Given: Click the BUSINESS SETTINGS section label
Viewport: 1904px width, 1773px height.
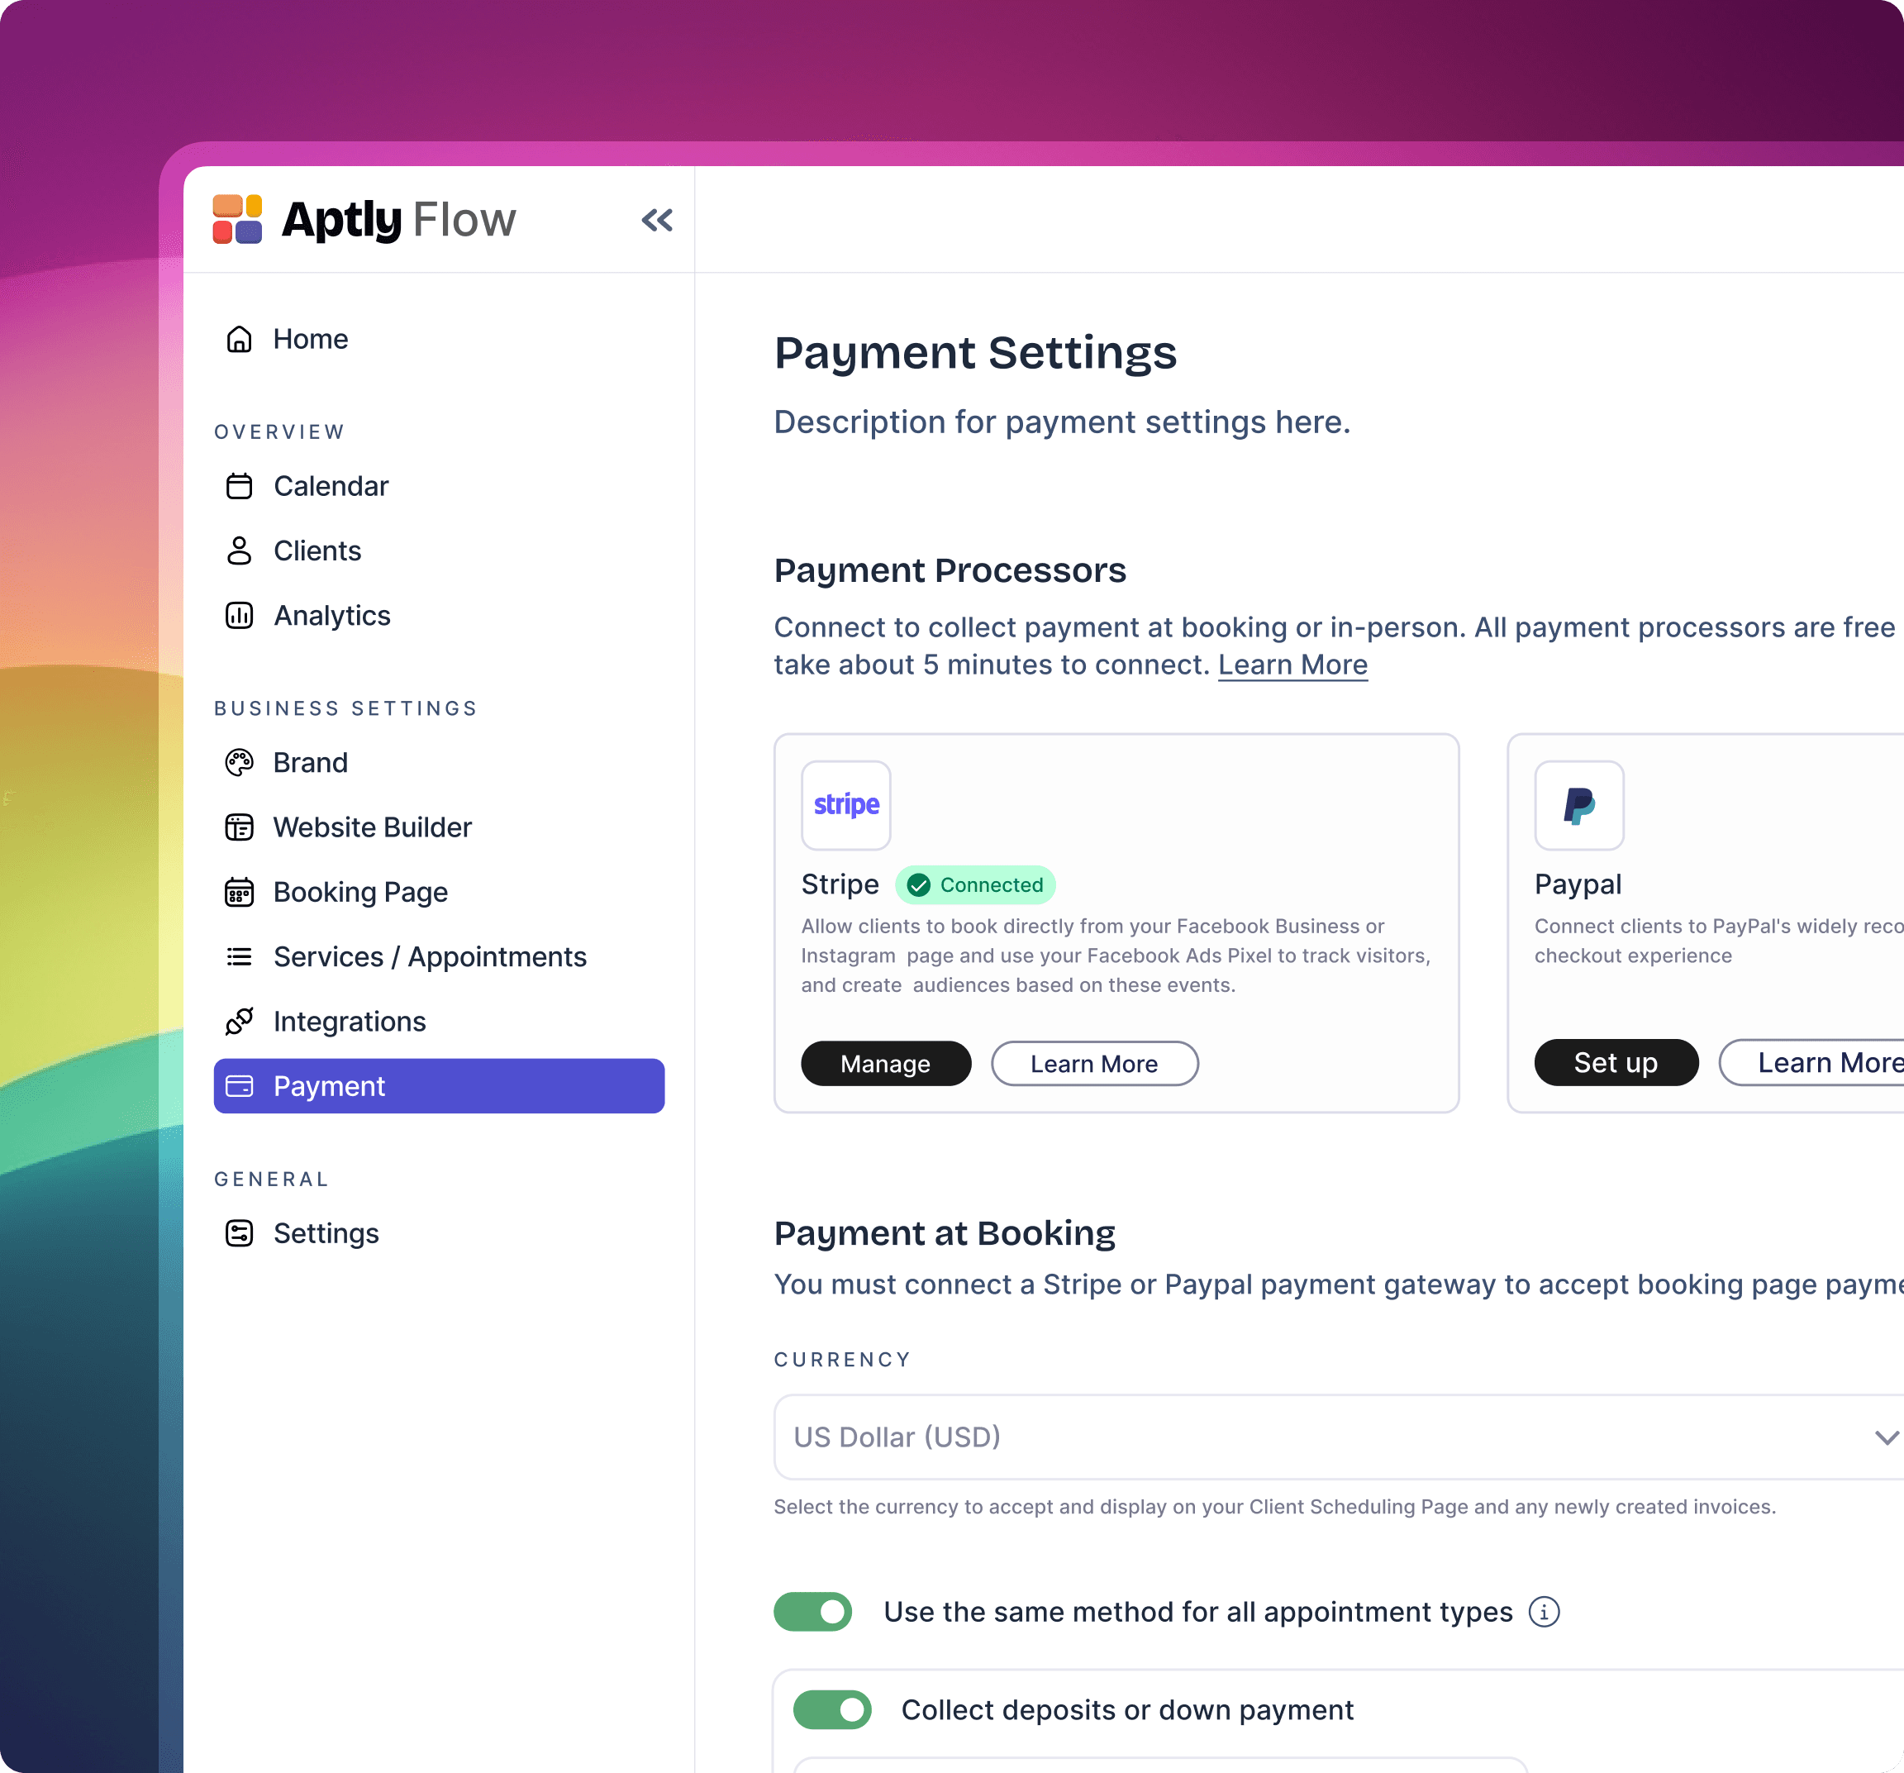Looking at the screenshot, I should (345, 709).
